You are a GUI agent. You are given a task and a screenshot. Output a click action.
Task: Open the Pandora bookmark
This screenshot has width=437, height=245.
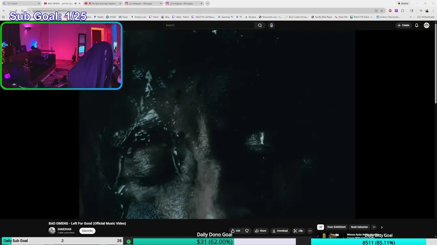251,17
